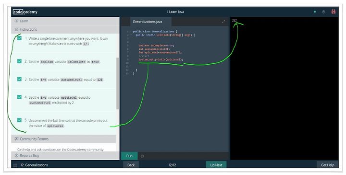Click the public class Generalizations line
The image size is (346, 175).
(155, 32)
